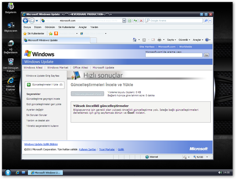The height and width of the screenshot is (179, 236).
Task: Click the Sık Kullanılanlar star button
Action: tap(34, 34)
